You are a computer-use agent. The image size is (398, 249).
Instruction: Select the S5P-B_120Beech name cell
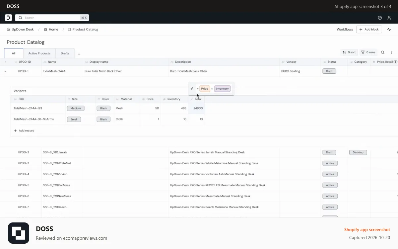[x=62, y=207]
